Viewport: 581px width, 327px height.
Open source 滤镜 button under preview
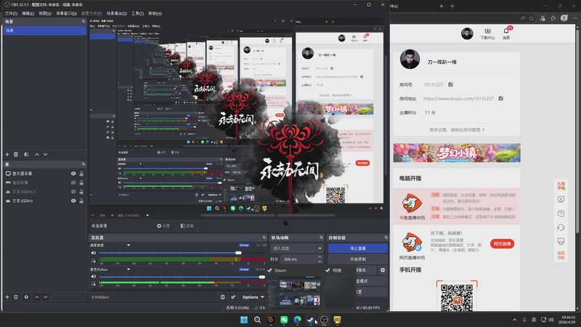(187, 226)
